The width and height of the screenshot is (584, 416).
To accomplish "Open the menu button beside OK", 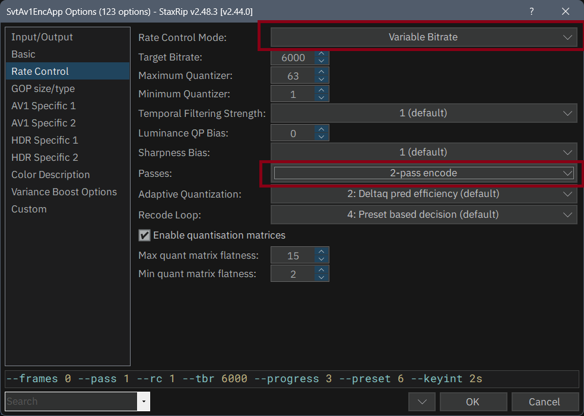I will click(422, 402).
